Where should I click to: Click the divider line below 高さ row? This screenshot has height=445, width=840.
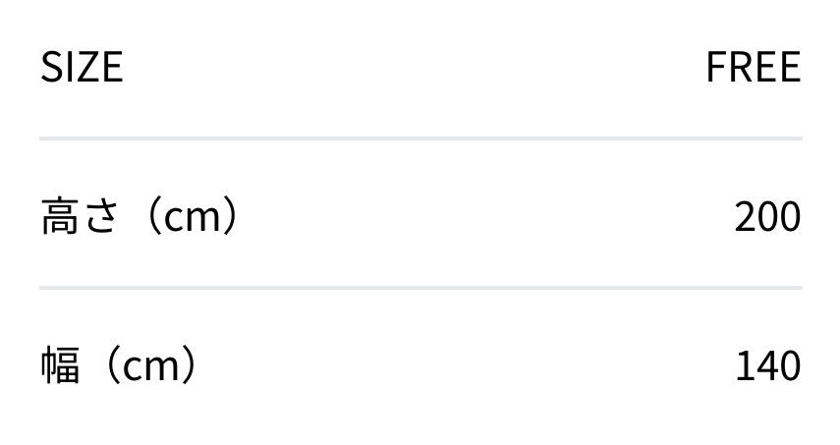point(420,288)
